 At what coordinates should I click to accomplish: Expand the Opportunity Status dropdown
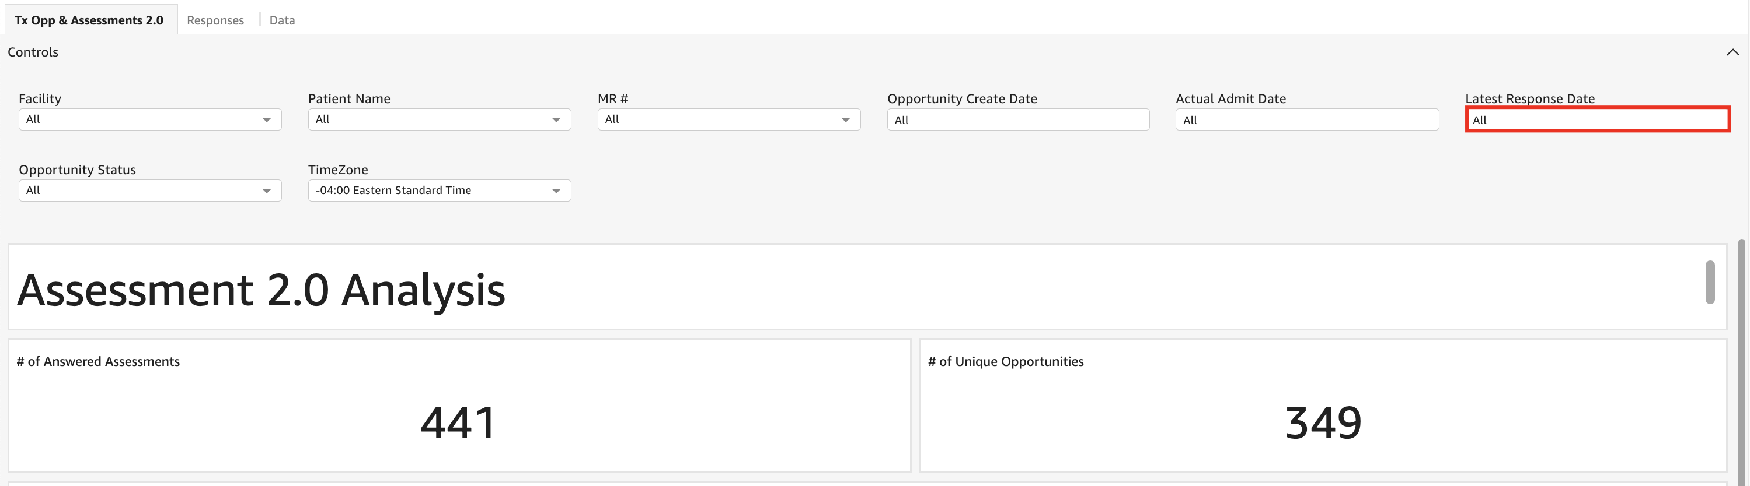tap(149, 191)
